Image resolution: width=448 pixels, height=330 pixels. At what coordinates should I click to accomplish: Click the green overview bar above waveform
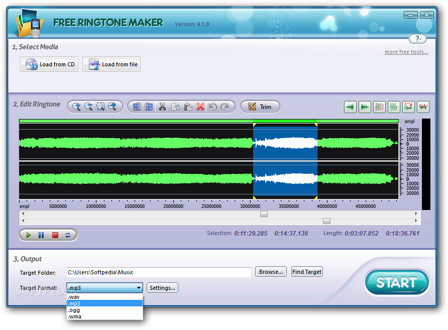pos(209,121)
